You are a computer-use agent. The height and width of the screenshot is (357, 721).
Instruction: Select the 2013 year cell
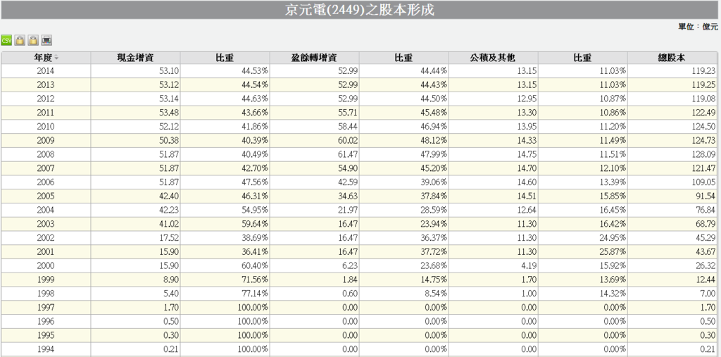coord(46,84)
